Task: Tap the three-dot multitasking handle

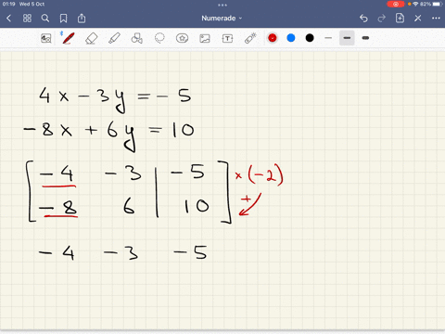Action: click(222, 5)
